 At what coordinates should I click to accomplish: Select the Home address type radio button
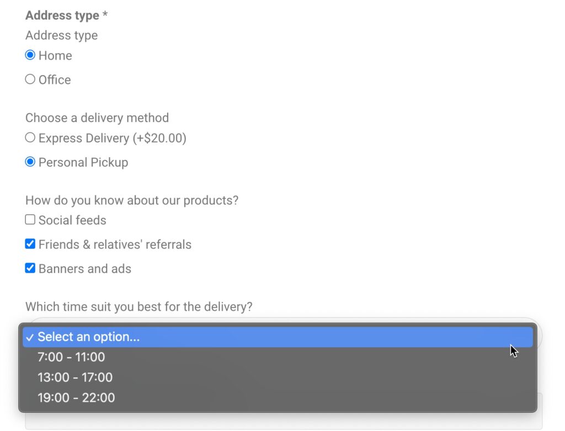(x=30, y=55)
